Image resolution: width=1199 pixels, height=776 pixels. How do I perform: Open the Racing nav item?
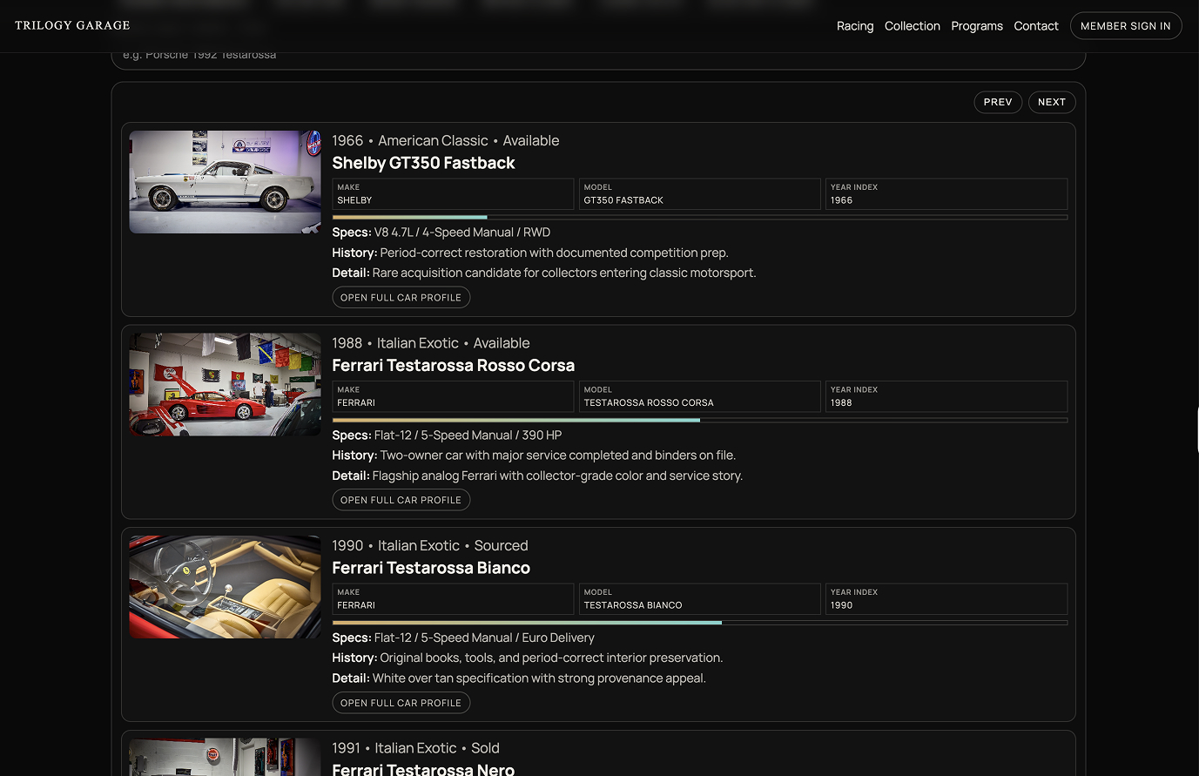pos(855,26)
